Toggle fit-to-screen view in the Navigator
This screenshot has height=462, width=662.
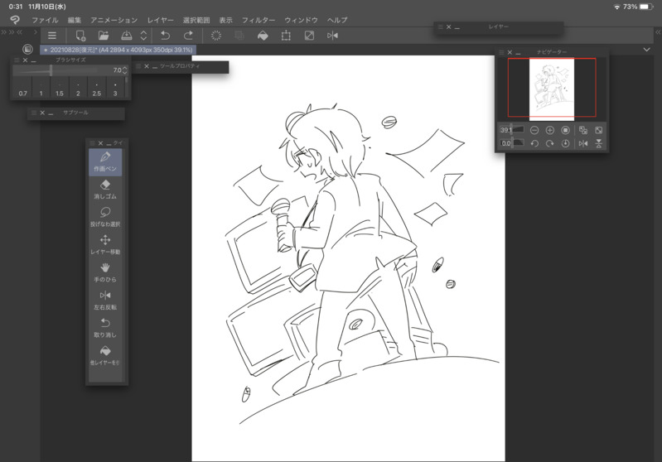pos(598,130)
